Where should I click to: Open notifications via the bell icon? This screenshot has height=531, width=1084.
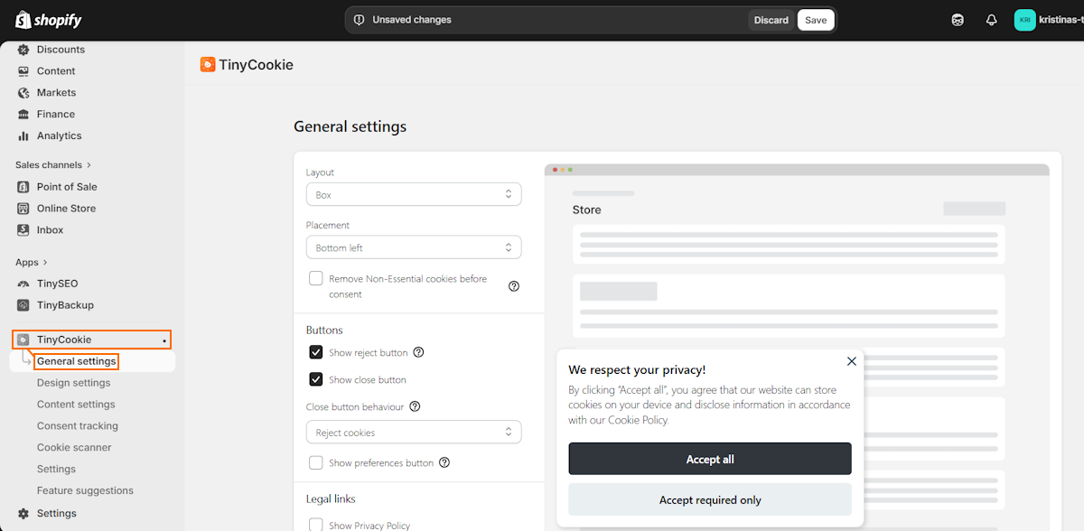[991, 19]
